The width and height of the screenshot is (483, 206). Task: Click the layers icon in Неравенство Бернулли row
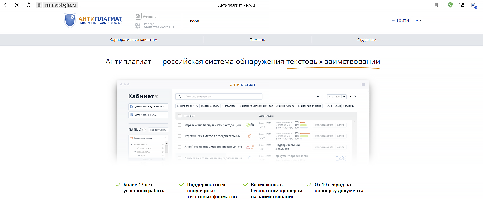(x=252, y=125)
